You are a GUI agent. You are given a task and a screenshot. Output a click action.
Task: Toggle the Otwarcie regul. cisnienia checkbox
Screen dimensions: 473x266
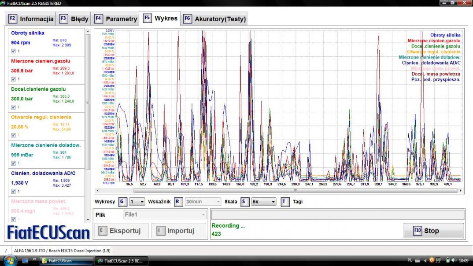pos(13,135)
